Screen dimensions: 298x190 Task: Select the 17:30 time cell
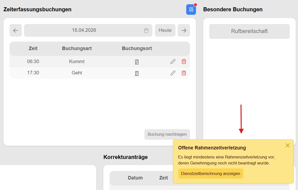(x=33, y=73)
